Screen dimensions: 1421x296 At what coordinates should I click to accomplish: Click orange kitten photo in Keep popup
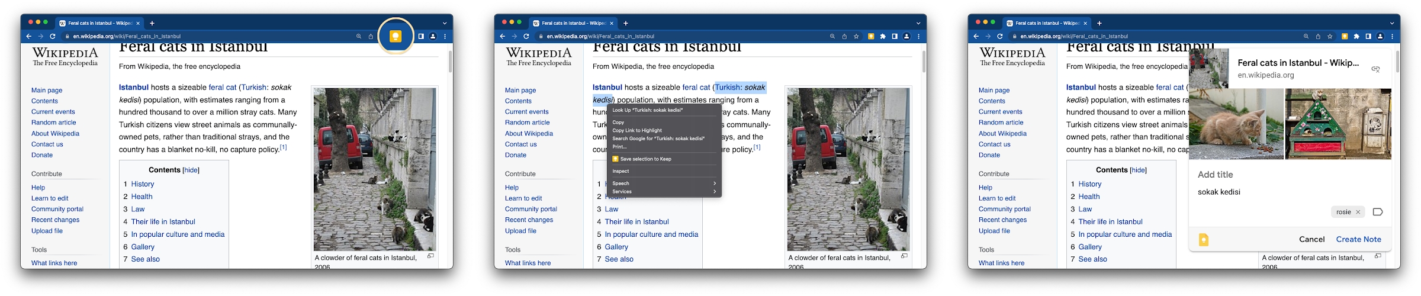click(x=1236, y=124)
